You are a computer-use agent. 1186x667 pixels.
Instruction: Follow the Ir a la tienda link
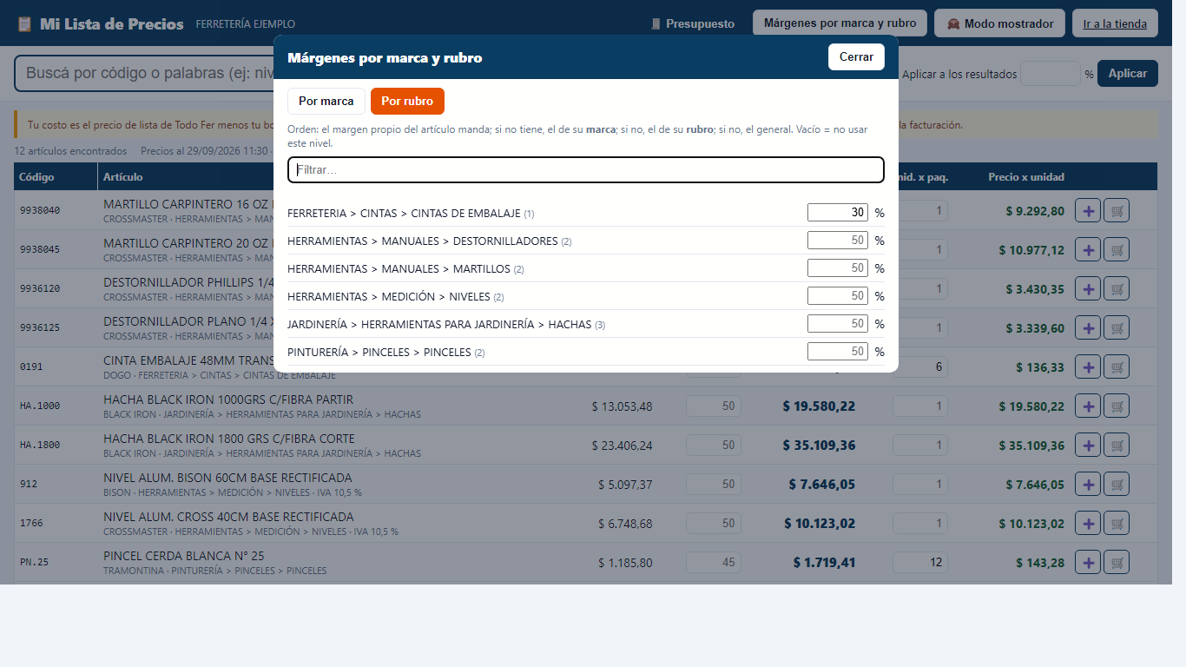[1115, 23]
